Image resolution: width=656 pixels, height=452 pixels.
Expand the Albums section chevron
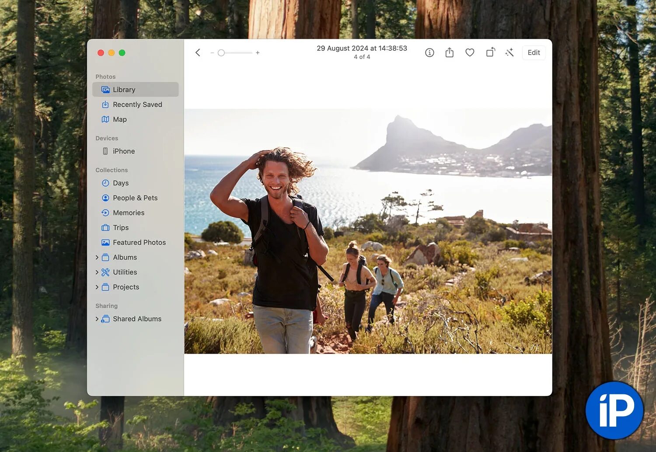[97, 257]
